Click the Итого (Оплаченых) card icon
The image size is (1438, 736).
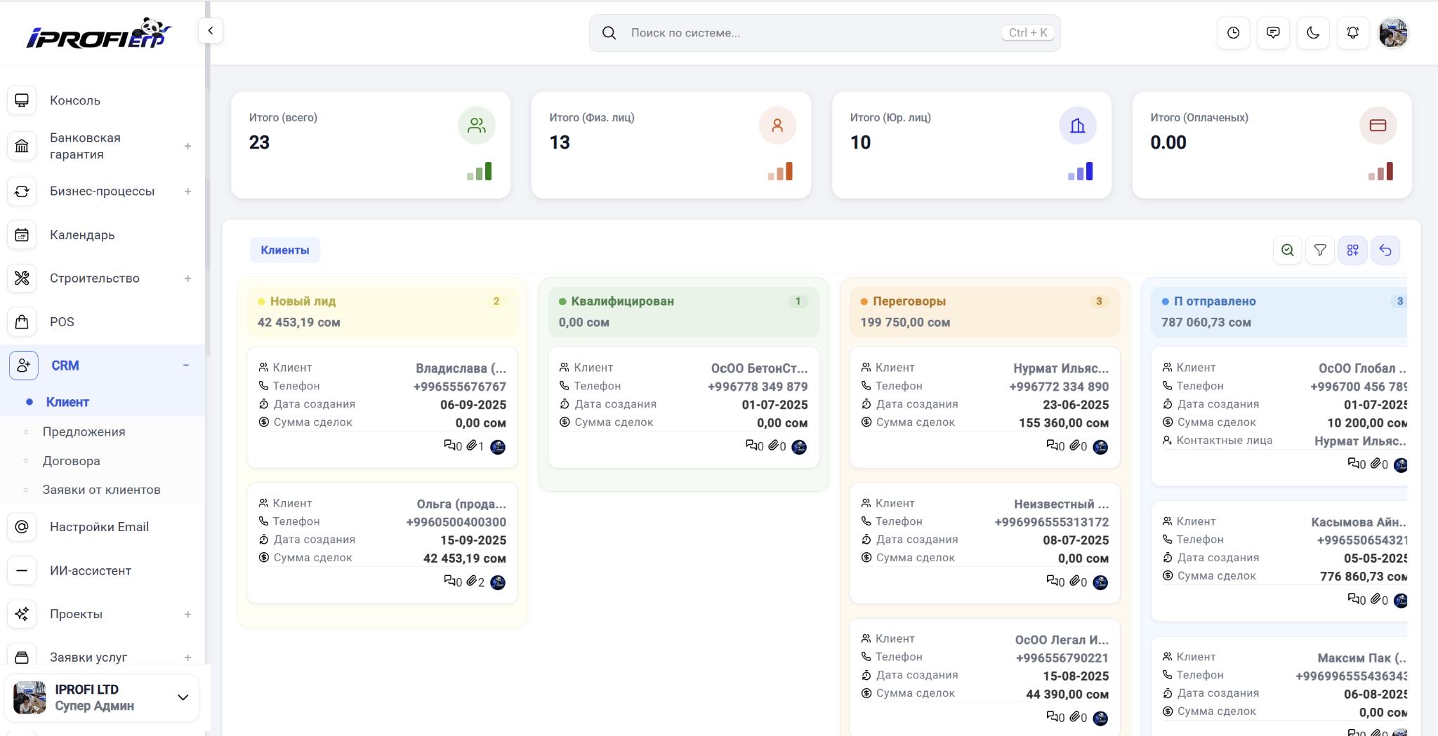pyautogui.click(x=1378, y=126)
